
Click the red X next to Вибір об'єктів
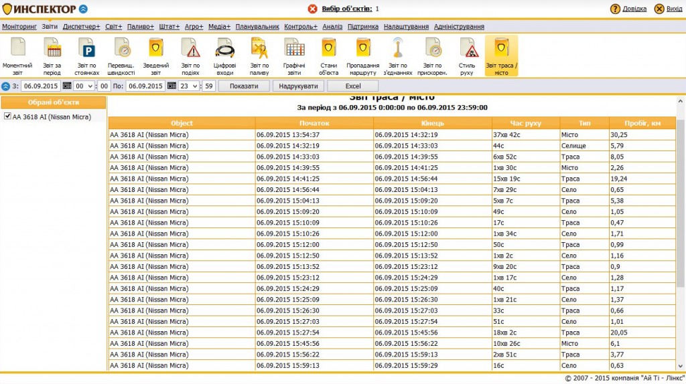[312, 9]
